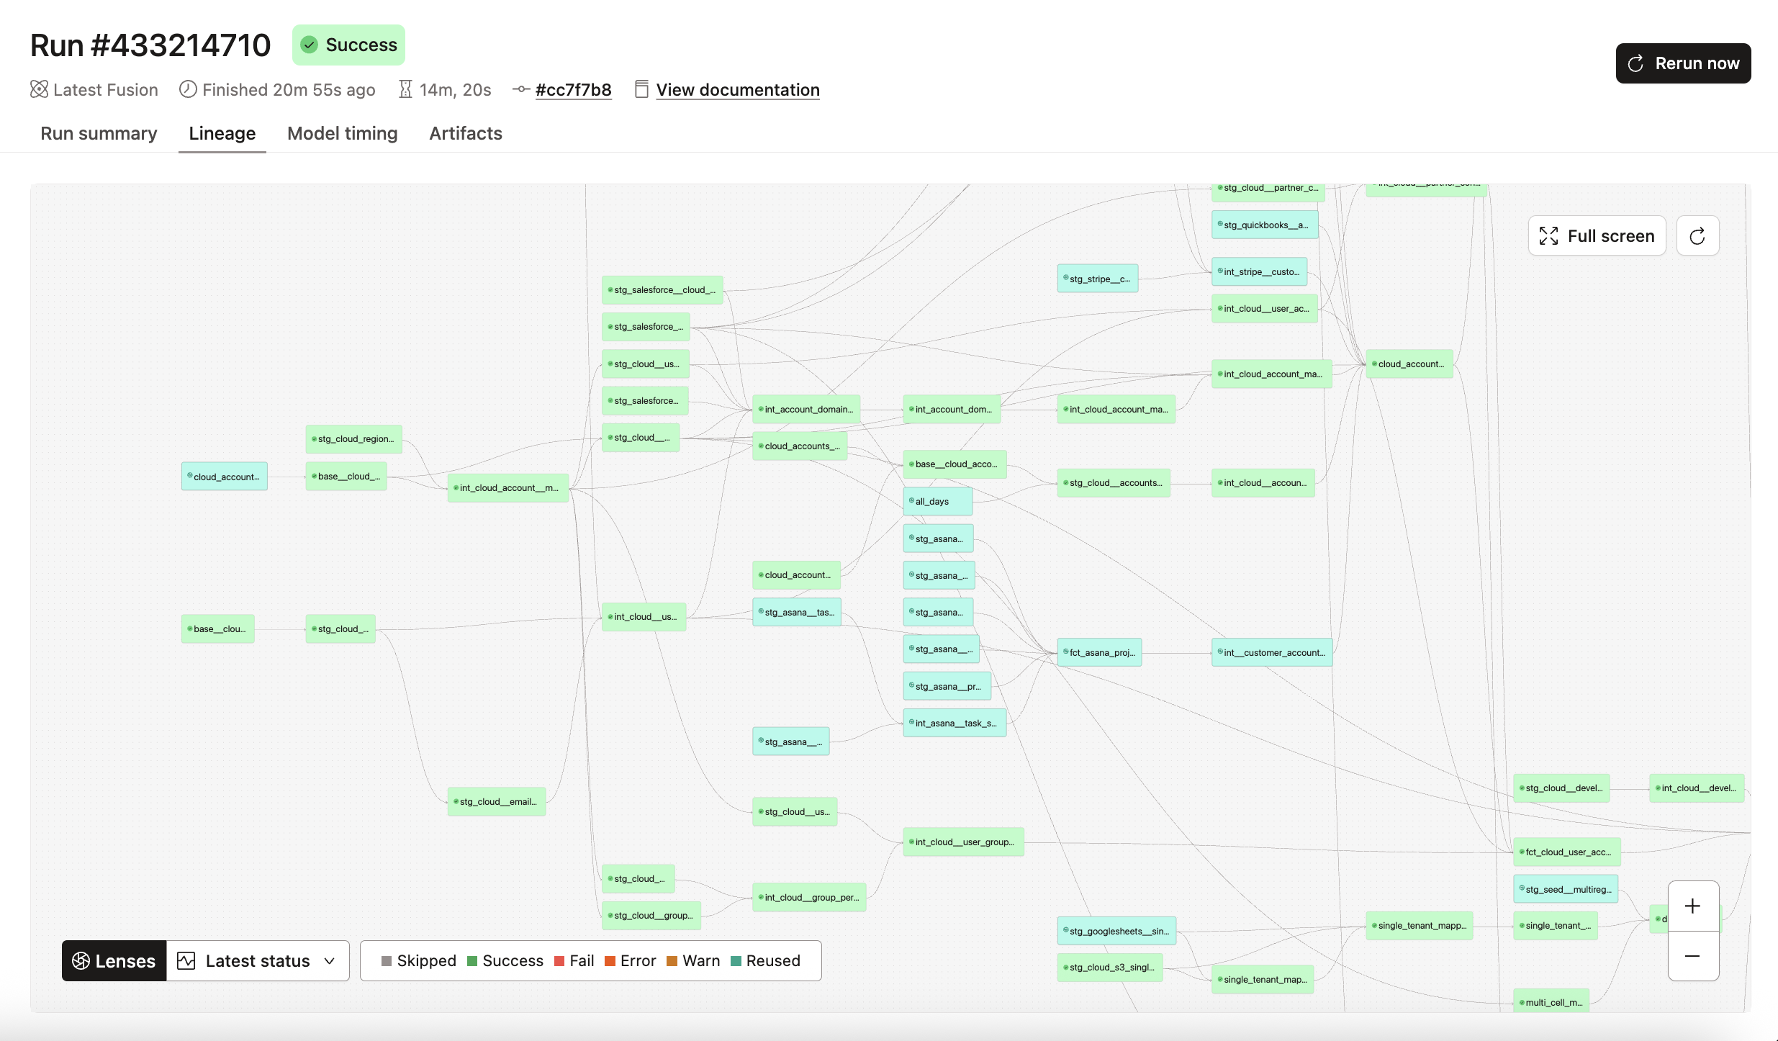This screenshot has width=1778, height=1041.
Task: Click the zoom in plus icon
Action: click(x=1692, y=906)
